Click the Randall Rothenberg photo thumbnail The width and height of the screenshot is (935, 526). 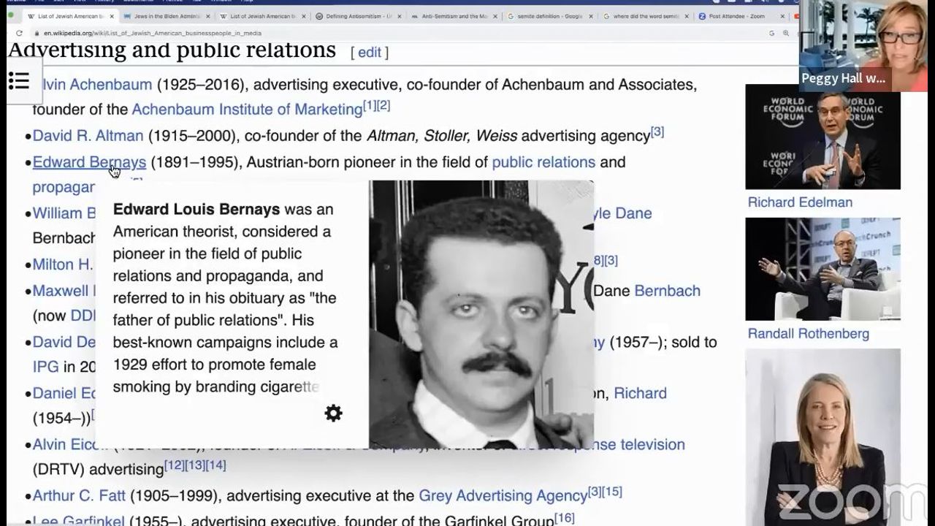[x=823, y=269]
